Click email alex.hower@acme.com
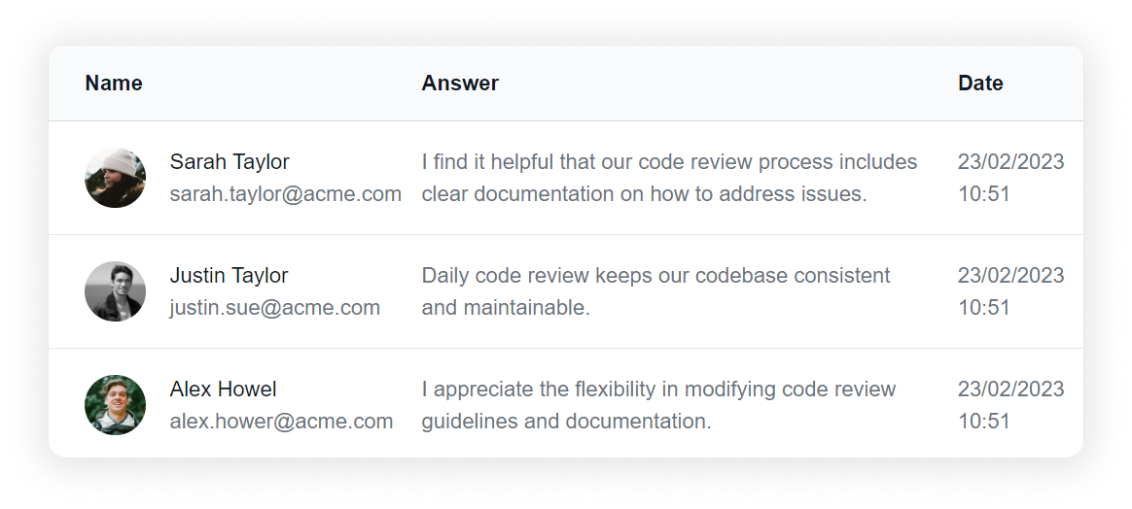The width and height of the screenshot is (1132, 509). [281, 421]
